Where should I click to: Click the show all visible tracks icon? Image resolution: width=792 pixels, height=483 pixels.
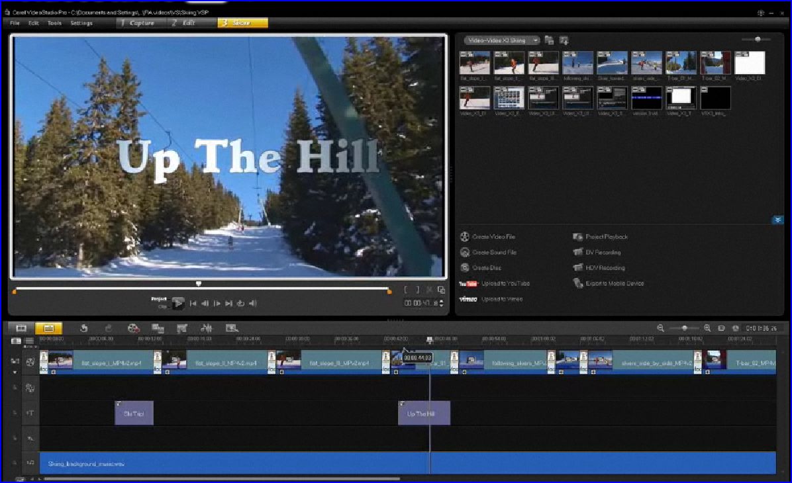[x=16, y=341]
